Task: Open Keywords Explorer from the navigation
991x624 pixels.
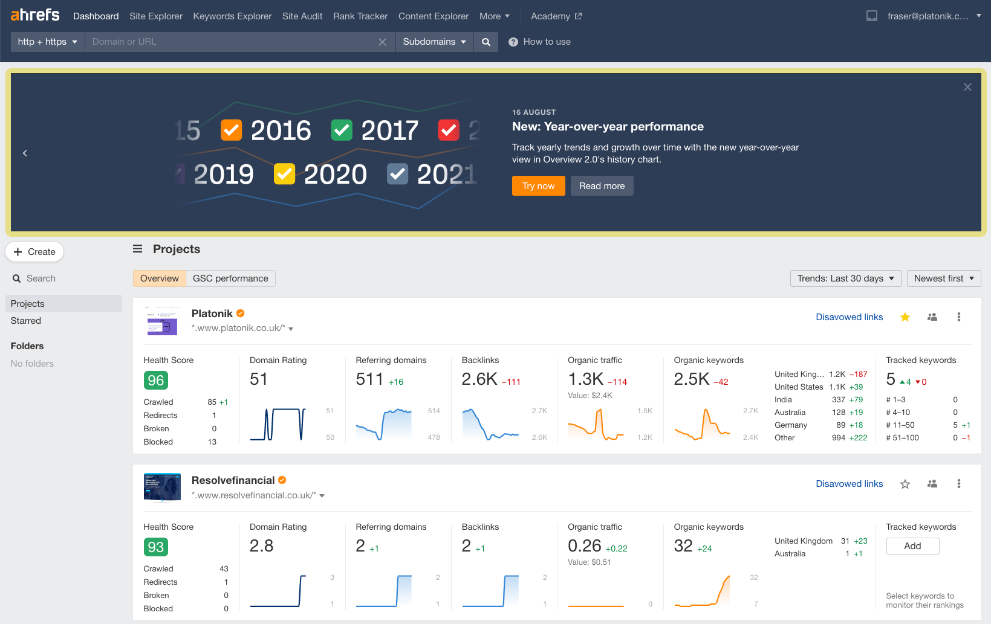Action: pos(232,16)
